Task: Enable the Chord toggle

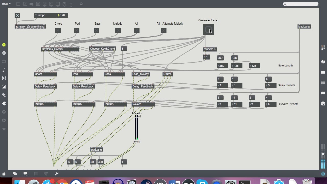Action: pos(58,30)
